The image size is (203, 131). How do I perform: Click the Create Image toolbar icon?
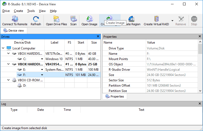[x=110, y=18]
